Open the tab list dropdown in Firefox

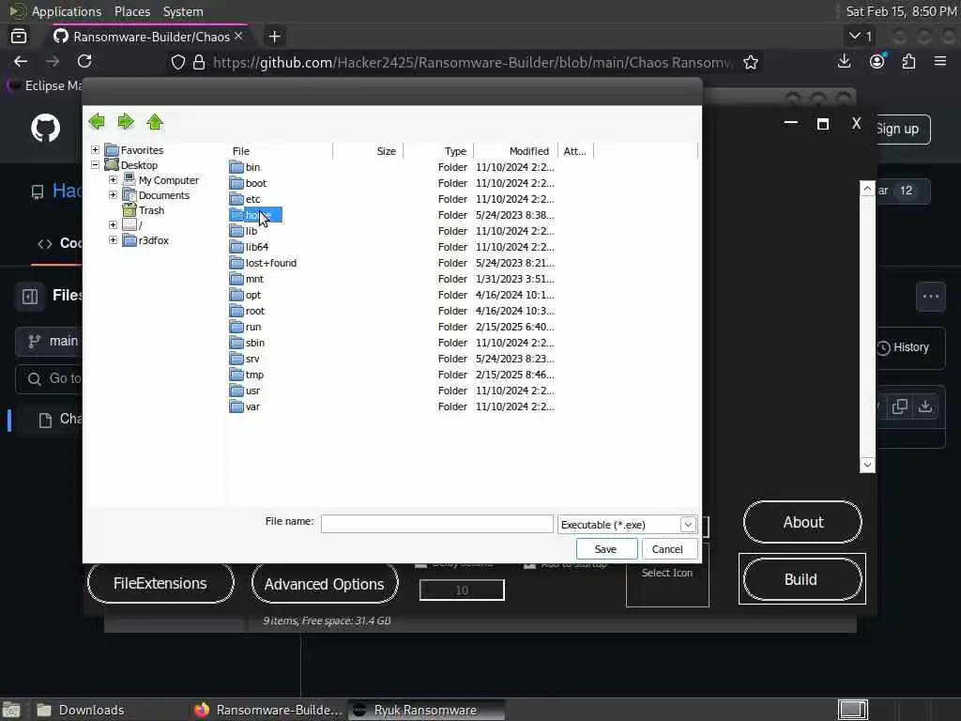pos(861,37)
